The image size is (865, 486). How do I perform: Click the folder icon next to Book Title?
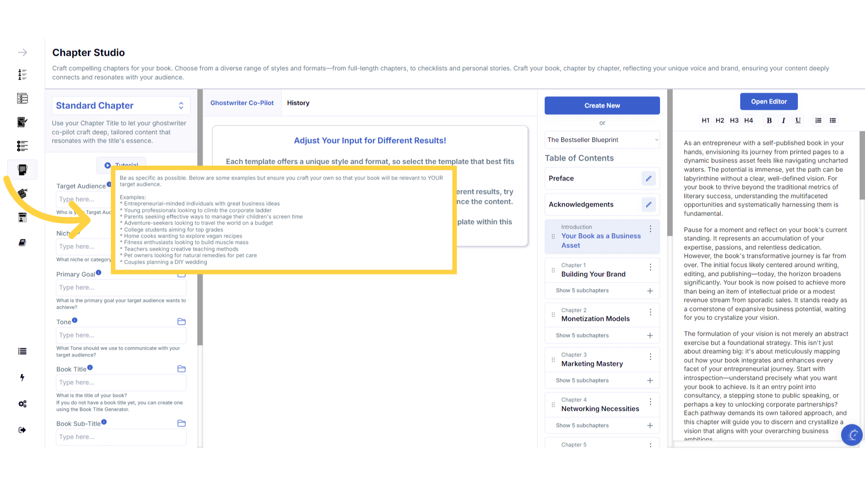pyautogui.click(x=182, y=369)
